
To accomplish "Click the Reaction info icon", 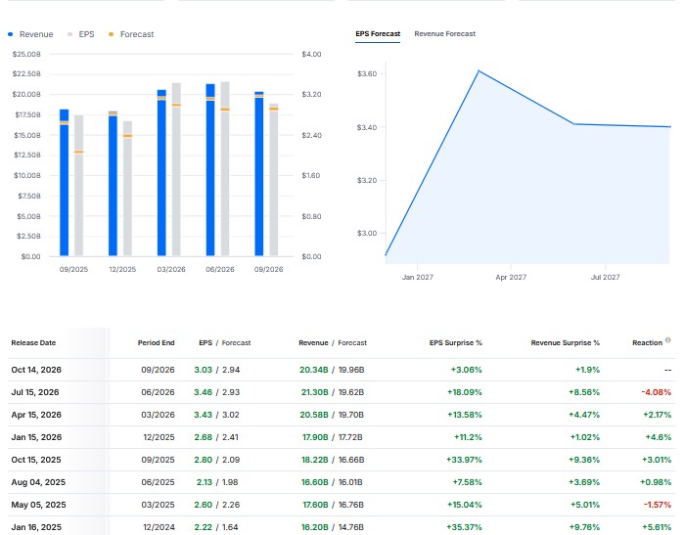I will 668,340.
